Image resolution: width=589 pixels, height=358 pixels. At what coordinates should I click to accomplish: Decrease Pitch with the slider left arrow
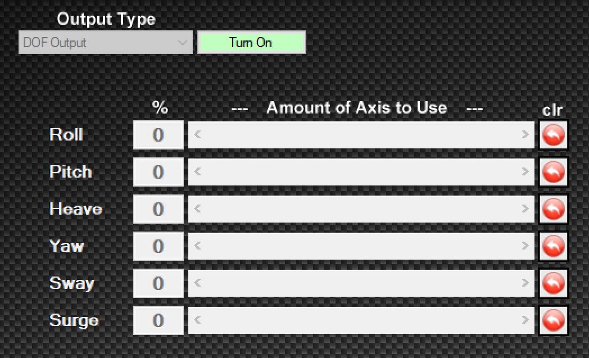pos(197,172)
